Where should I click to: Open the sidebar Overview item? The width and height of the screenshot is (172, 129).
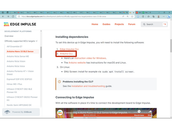pyautogui.click(x=9, y=36)
